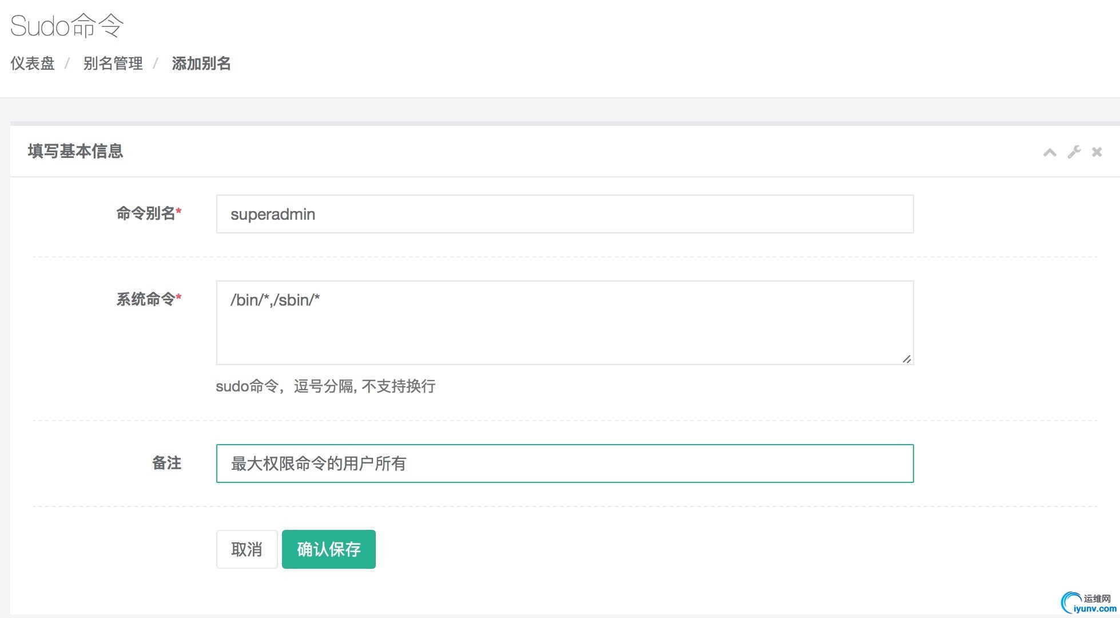The image size is (1120, 618).
Task: Click into the 系统命令 textarea
Action: [564, 322]
